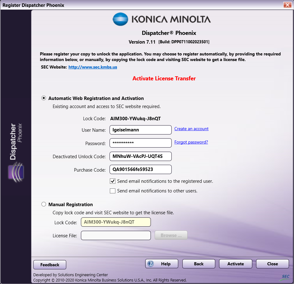The image size is (294, 284).
Task: Click 'Copy lock code and visit SEC' text
Action: [113, 213]
